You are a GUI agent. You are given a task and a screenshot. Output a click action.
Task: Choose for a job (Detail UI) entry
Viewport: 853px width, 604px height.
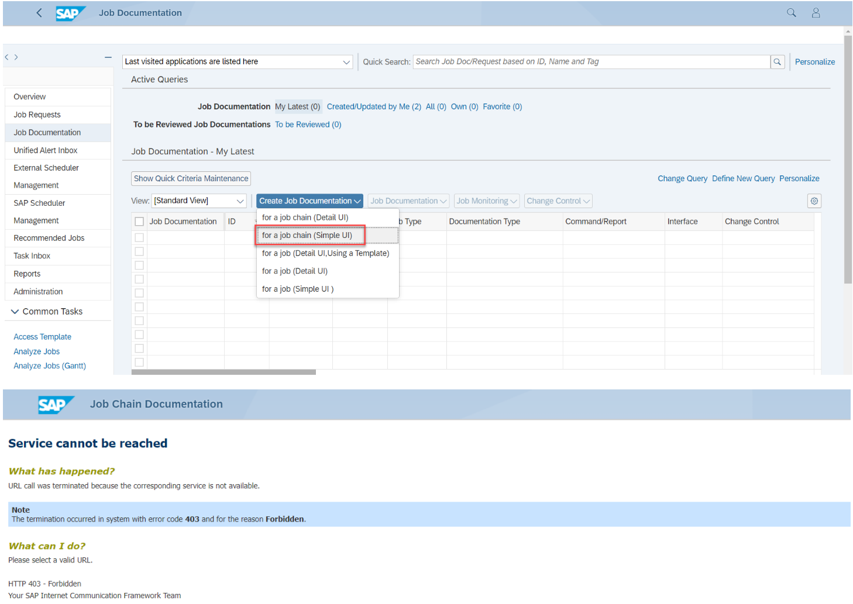click(x=328, y=271)
